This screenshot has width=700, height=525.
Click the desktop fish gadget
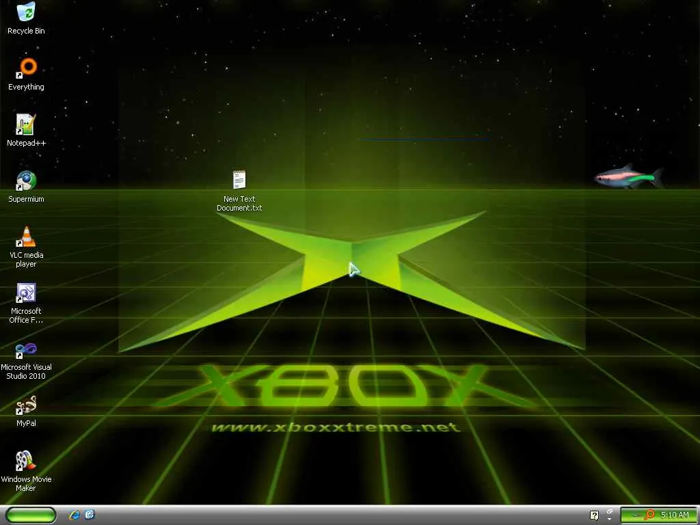[629, 177]
